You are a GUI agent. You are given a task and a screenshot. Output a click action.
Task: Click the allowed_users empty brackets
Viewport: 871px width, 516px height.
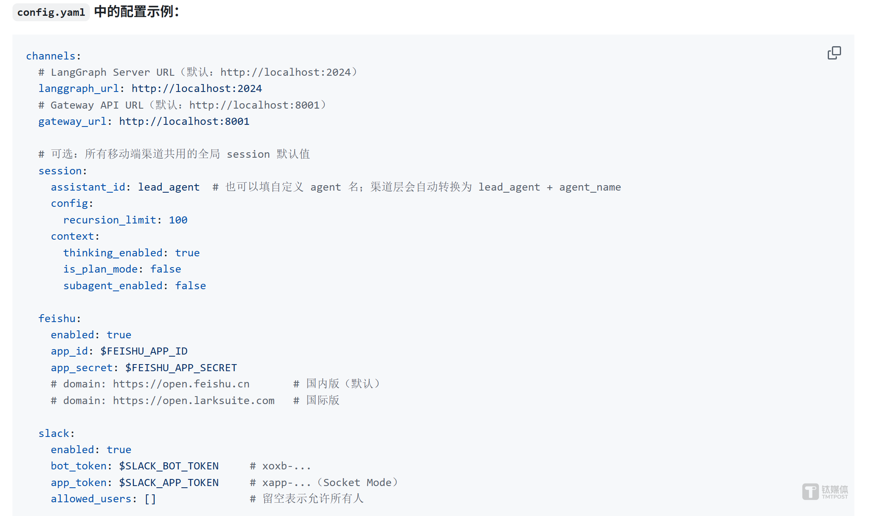point(150,499)
